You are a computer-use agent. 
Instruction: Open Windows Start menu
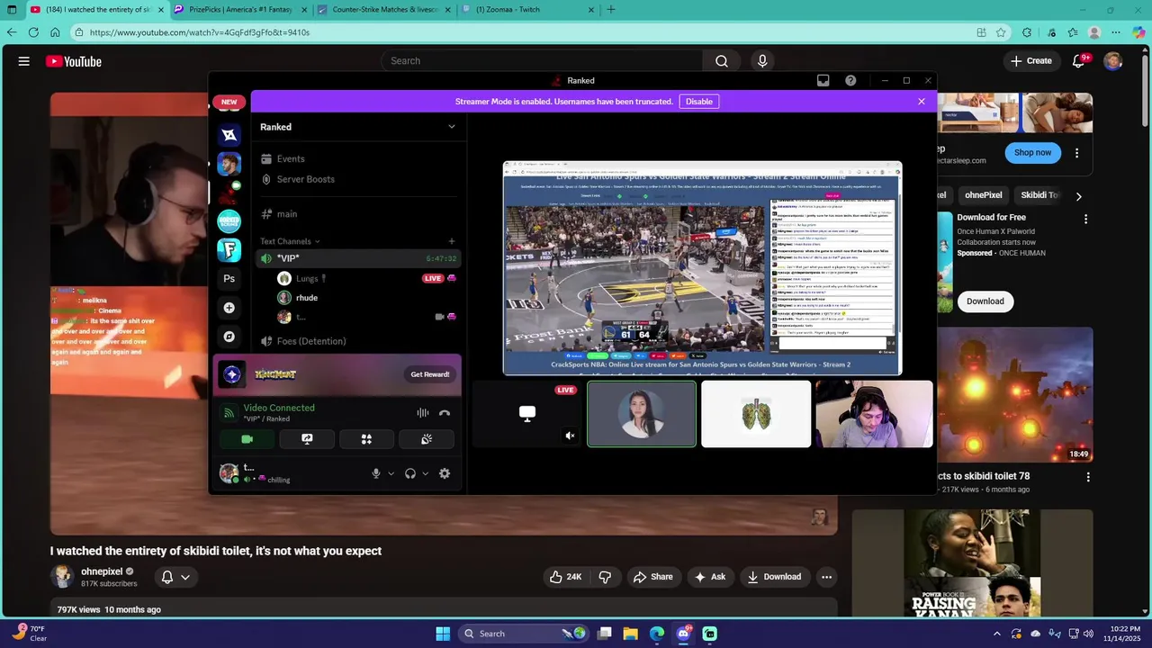click(443, 634)
